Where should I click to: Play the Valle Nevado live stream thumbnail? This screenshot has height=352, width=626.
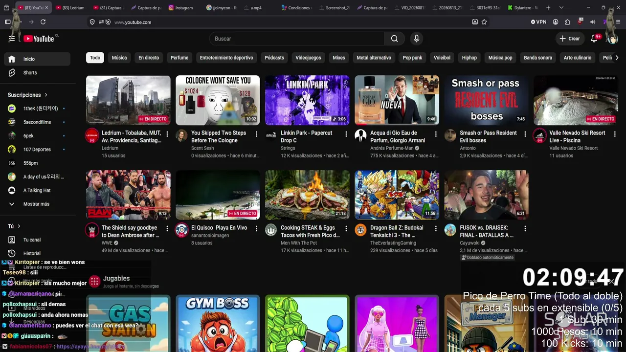(x=576, y=100)
